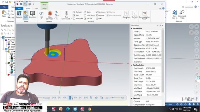
Task: Click the Move ID value field
Action: [x=153, y=32]
